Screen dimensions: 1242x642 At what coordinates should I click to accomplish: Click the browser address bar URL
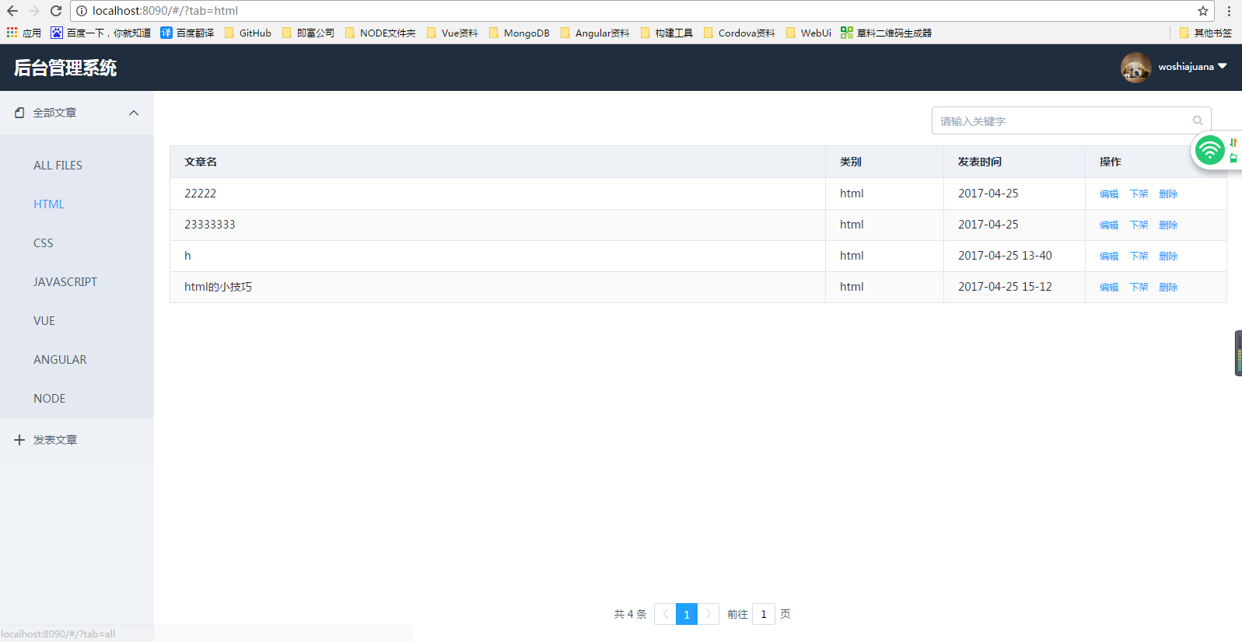pyautogui.click(x=165, y=11)
